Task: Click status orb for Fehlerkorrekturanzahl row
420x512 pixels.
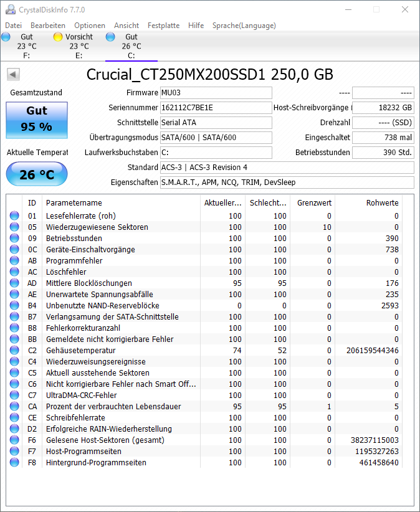Action: point(14,328)
